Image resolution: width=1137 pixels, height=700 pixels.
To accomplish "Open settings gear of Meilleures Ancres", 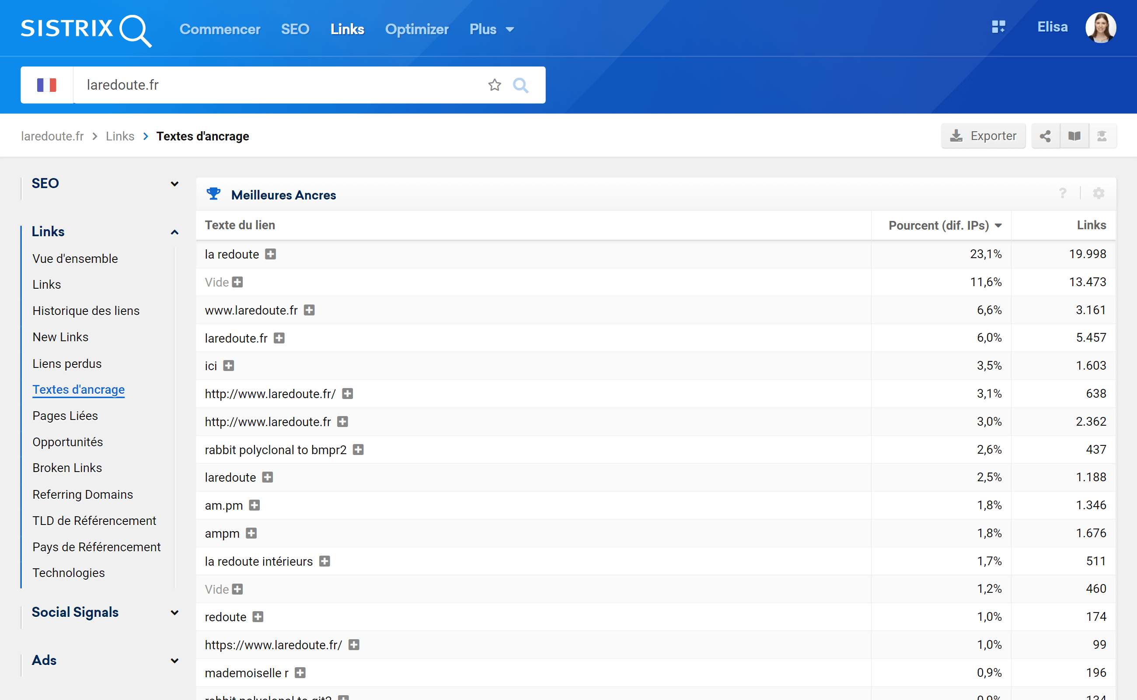I will point(1098,193).
